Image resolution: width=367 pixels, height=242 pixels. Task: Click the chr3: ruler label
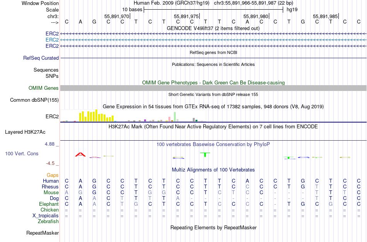click(53, 16)
